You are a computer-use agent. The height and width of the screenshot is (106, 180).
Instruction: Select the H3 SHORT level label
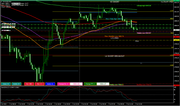(115, 2)
